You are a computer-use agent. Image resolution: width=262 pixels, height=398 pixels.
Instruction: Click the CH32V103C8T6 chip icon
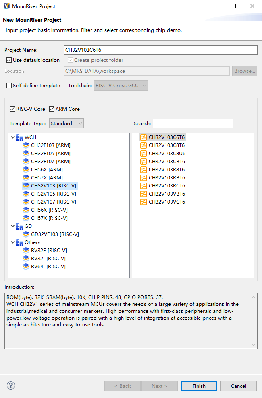click(x=143, y=145)
